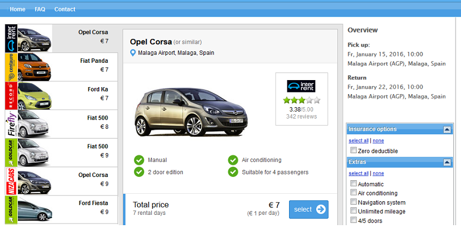Tick the 4/5 doors checkbox
461x230 pixels.
tap(354, 220)
